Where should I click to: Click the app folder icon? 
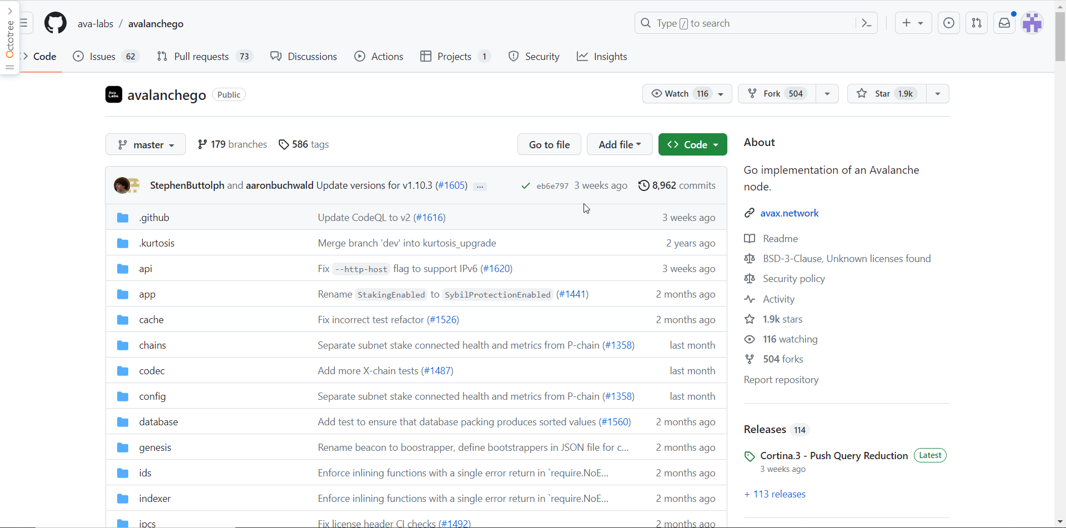click(123, 294)
